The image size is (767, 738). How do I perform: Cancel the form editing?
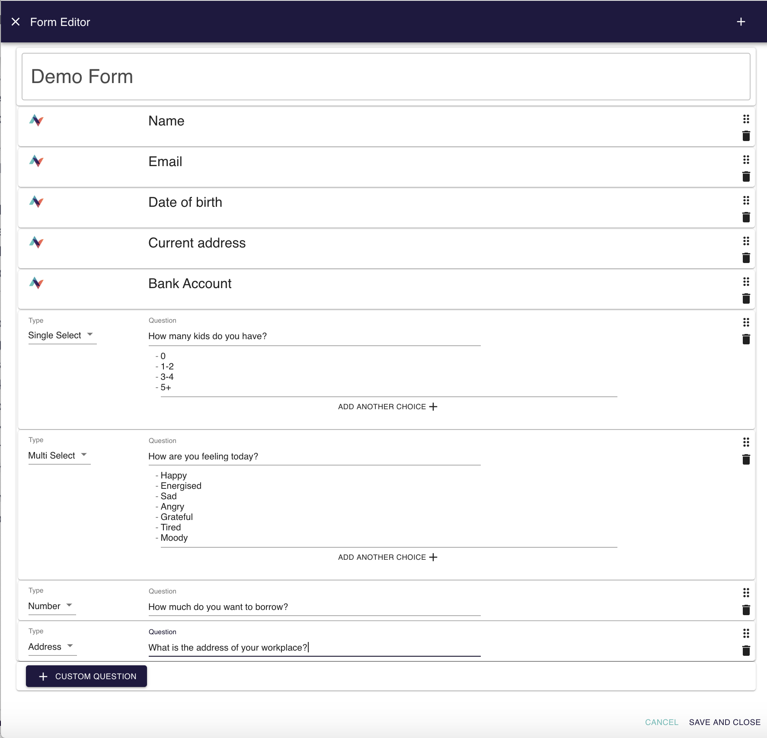tap(661, 722)
